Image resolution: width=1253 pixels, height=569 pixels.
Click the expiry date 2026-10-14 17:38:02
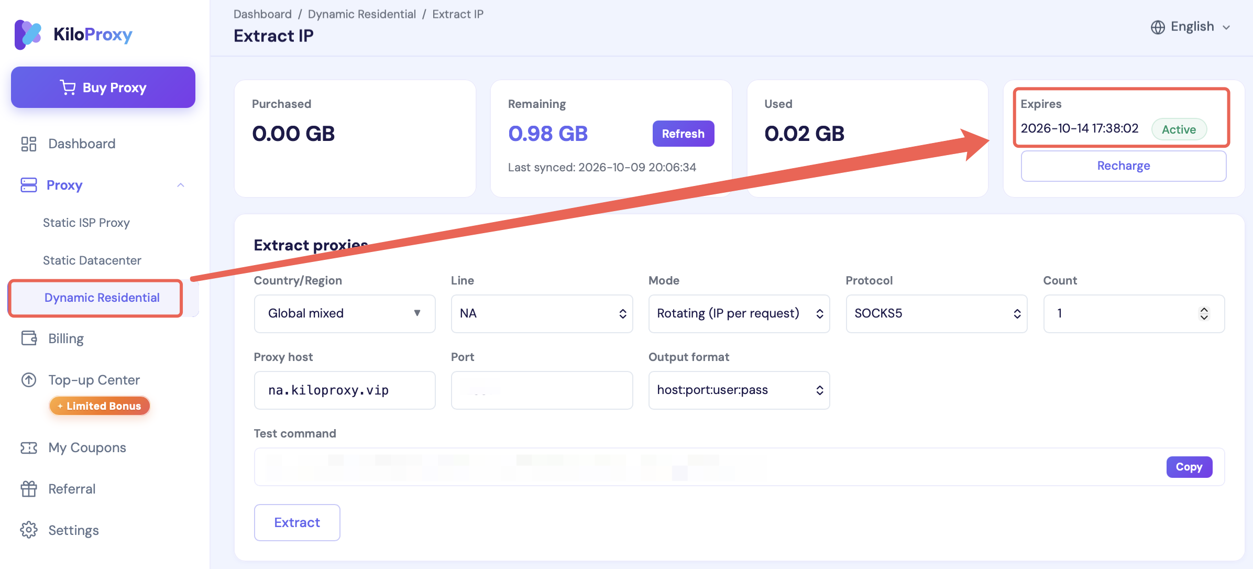pos(1080,128)
